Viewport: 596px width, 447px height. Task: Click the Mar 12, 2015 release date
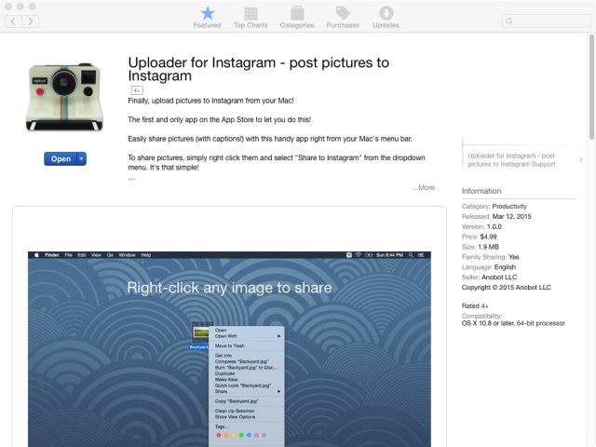pyautogui.click(x=511, y=216)
